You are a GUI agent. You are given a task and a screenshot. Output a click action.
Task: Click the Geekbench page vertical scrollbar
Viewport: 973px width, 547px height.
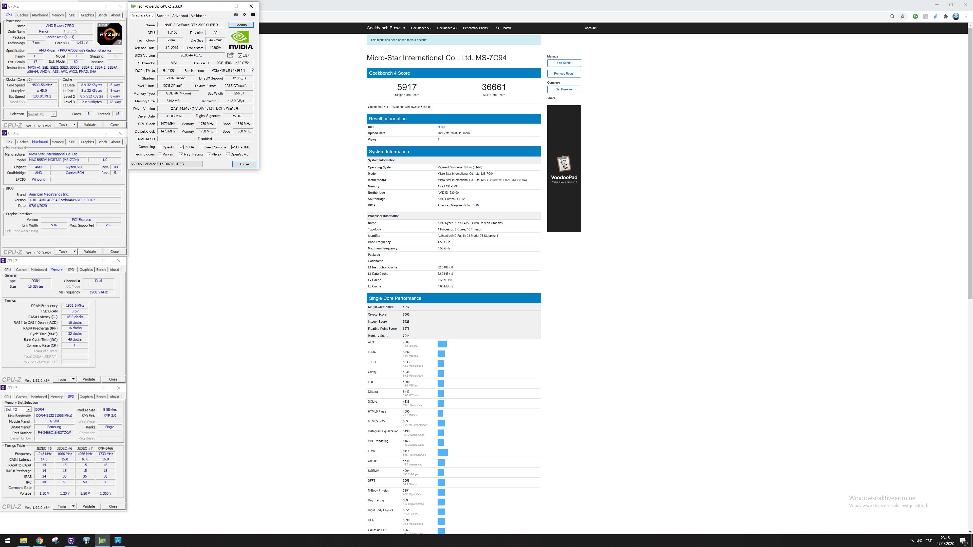(970, 163)
